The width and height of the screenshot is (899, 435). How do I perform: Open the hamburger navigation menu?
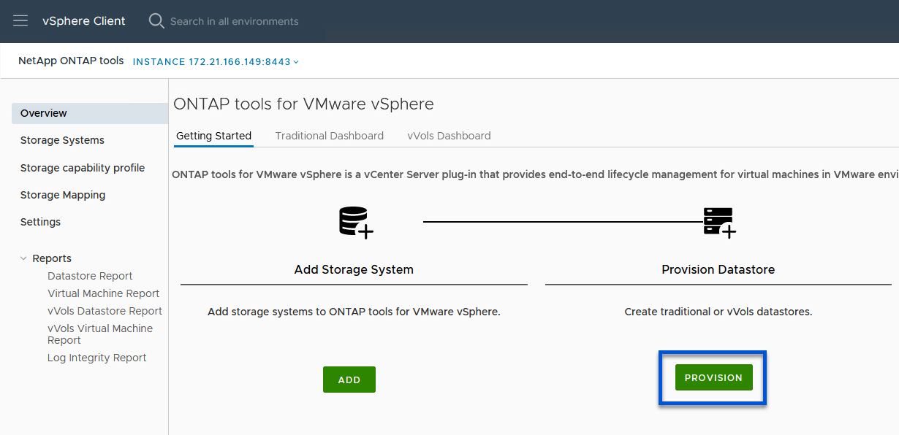(x=20, y=21)
